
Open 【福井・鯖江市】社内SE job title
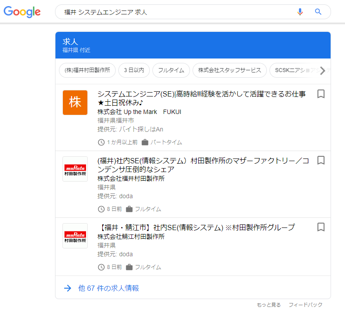coord(197,227)
